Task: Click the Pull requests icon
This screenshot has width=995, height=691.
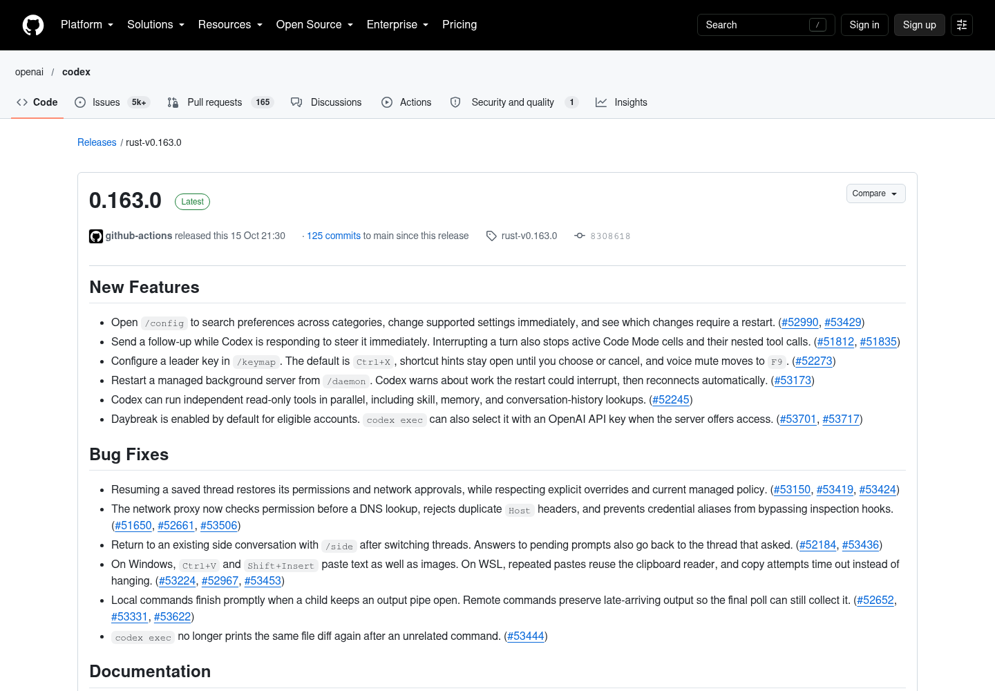Action: (173, 102)
